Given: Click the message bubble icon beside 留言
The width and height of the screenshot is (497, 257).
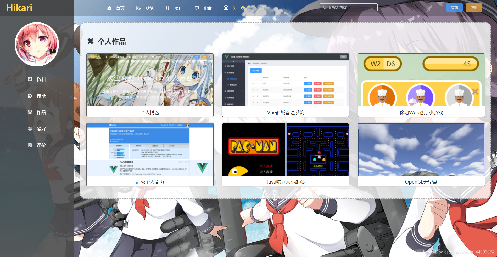Looking at the screenshot, I should click(x=197, y=8).
